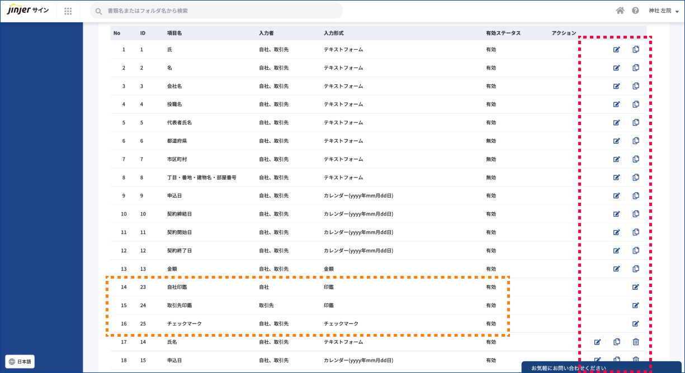Click the jinjer サイン logo
This screenshot has width=685, height=373.
(x=29, y=11)
